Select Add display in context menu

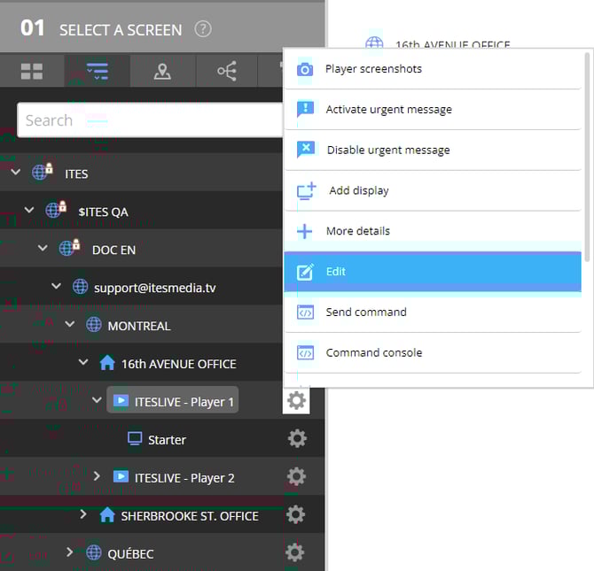[358, 190]
